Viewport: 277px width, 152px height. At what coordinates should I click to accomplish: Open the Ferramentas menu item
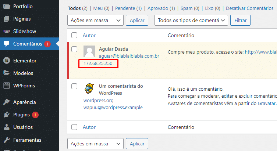pyautogui.click(x=27, y=140)
